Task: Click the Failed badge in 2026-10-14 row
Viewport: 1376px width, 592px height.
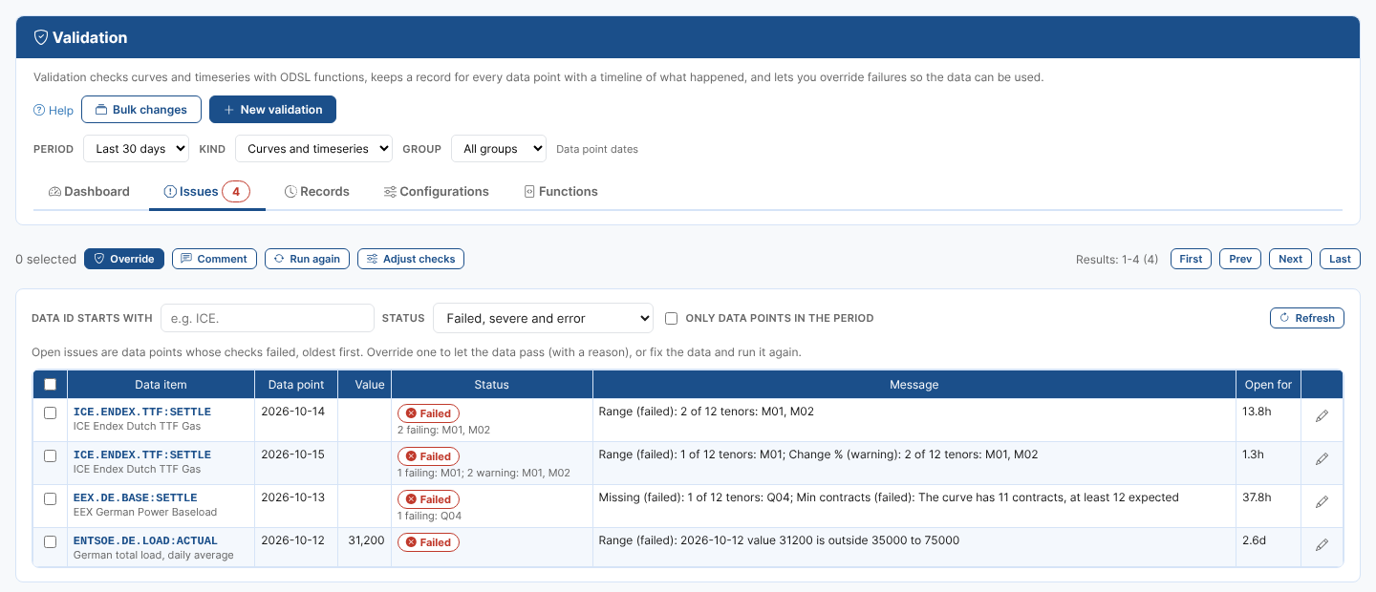Action: click(x=428, y=413)
